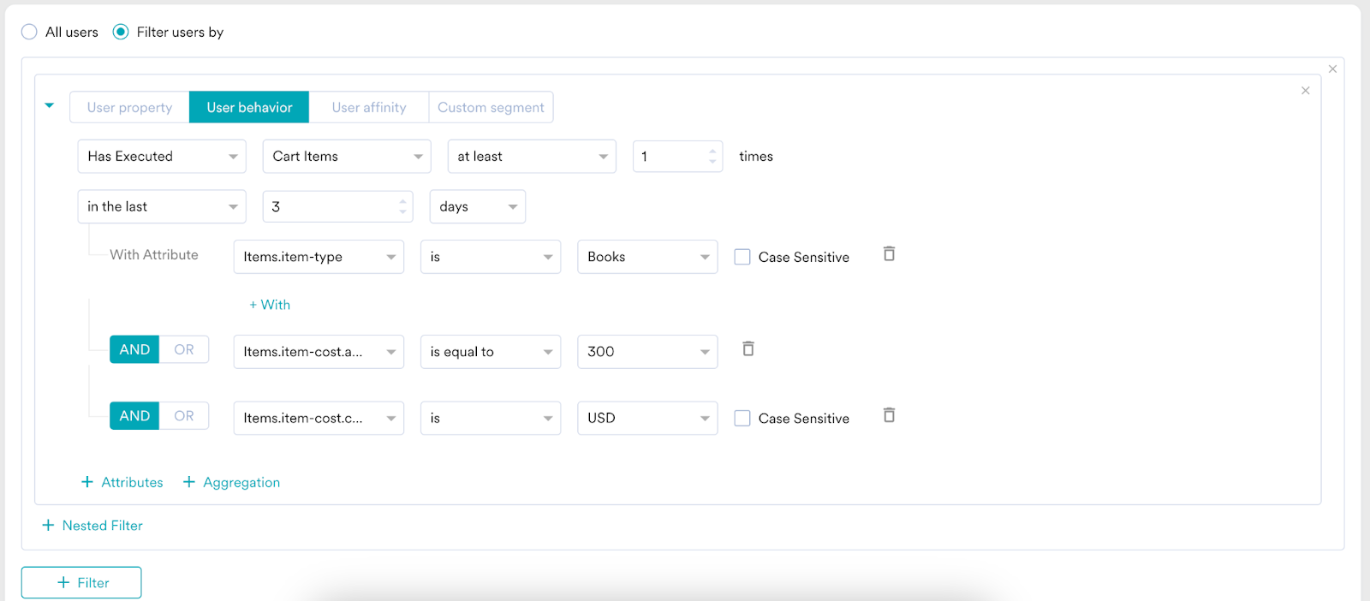Open the Custom segment tab
The width and height of the screenshot is (1370, 601).
491,108
